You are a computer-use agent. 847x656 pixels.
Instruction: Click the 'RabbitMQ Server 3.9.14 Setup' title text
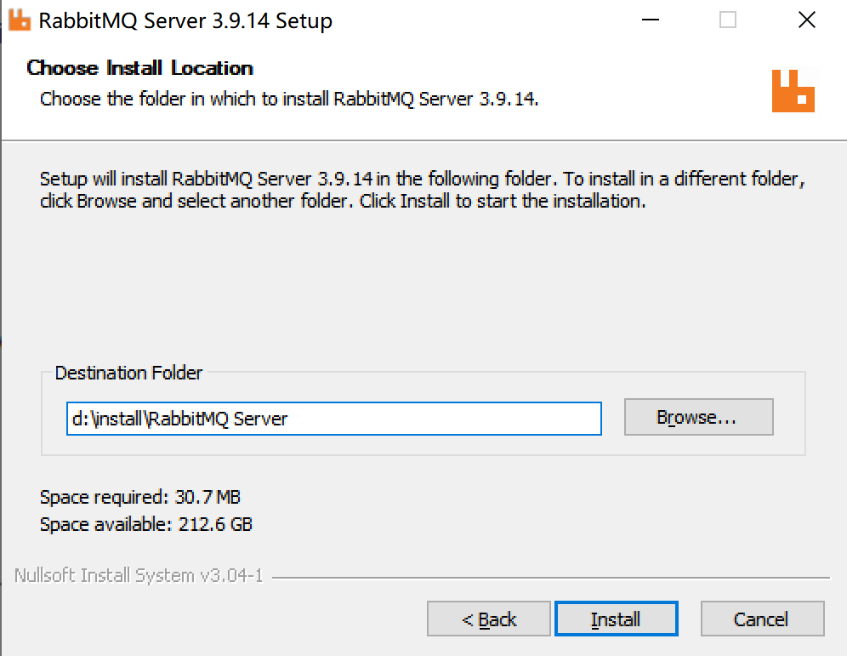coord(185,20)
